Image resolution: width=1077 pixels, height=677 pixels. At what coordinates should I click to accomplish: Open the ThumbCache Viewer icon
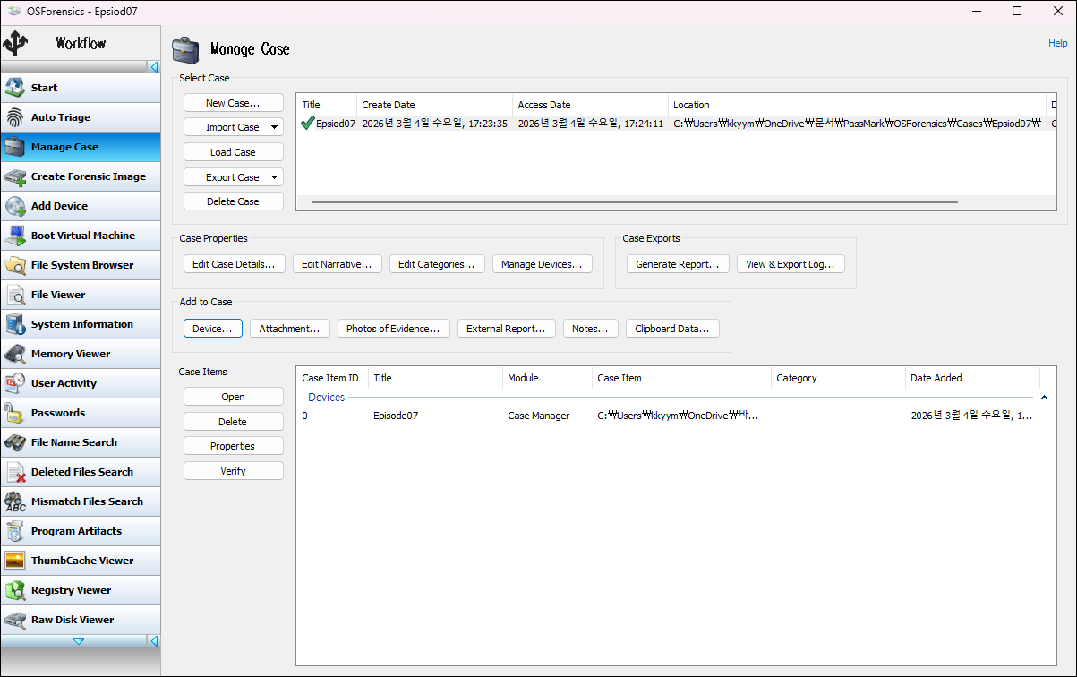point(15,561)
